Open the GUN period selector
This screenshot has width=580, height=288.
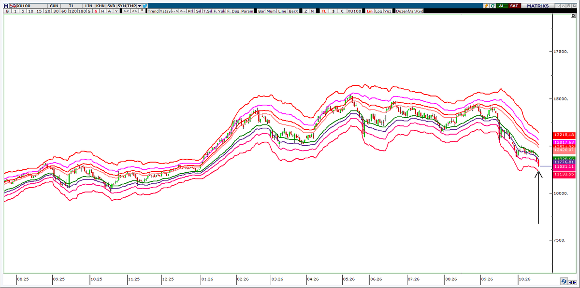pyautogui.click(x=54, y=5)
